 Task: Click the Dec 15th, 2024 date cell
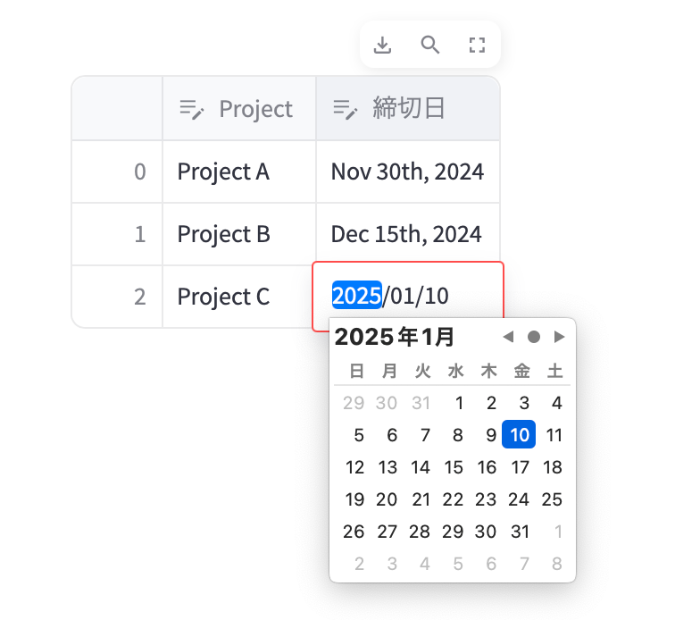coord(407,234)
